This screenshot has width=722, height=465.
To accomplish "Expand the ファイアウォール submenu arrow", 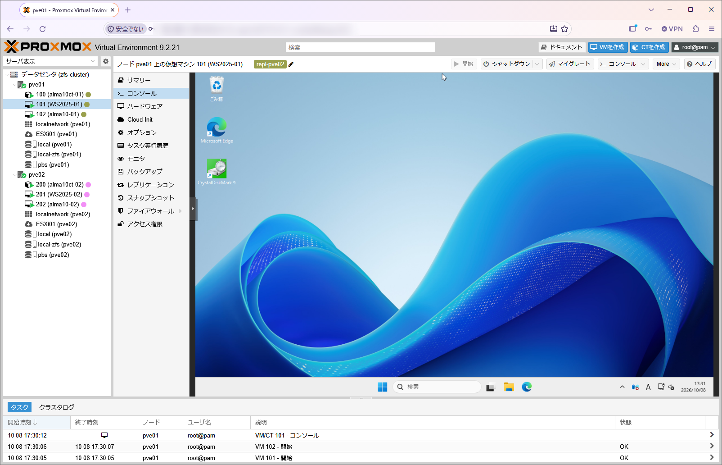I will tap(180, 211).
